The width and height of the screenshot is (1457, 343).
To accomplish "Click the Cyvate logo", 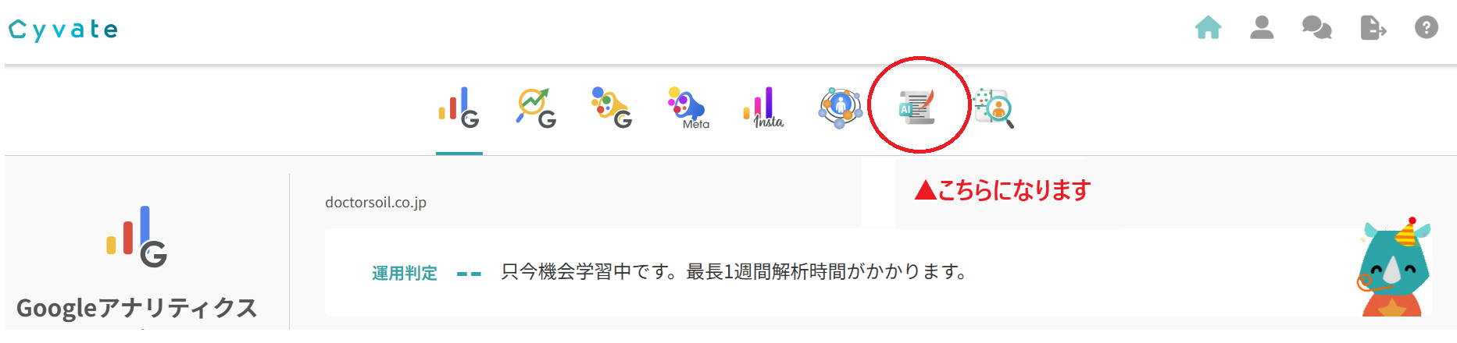I will click(63, 30).
